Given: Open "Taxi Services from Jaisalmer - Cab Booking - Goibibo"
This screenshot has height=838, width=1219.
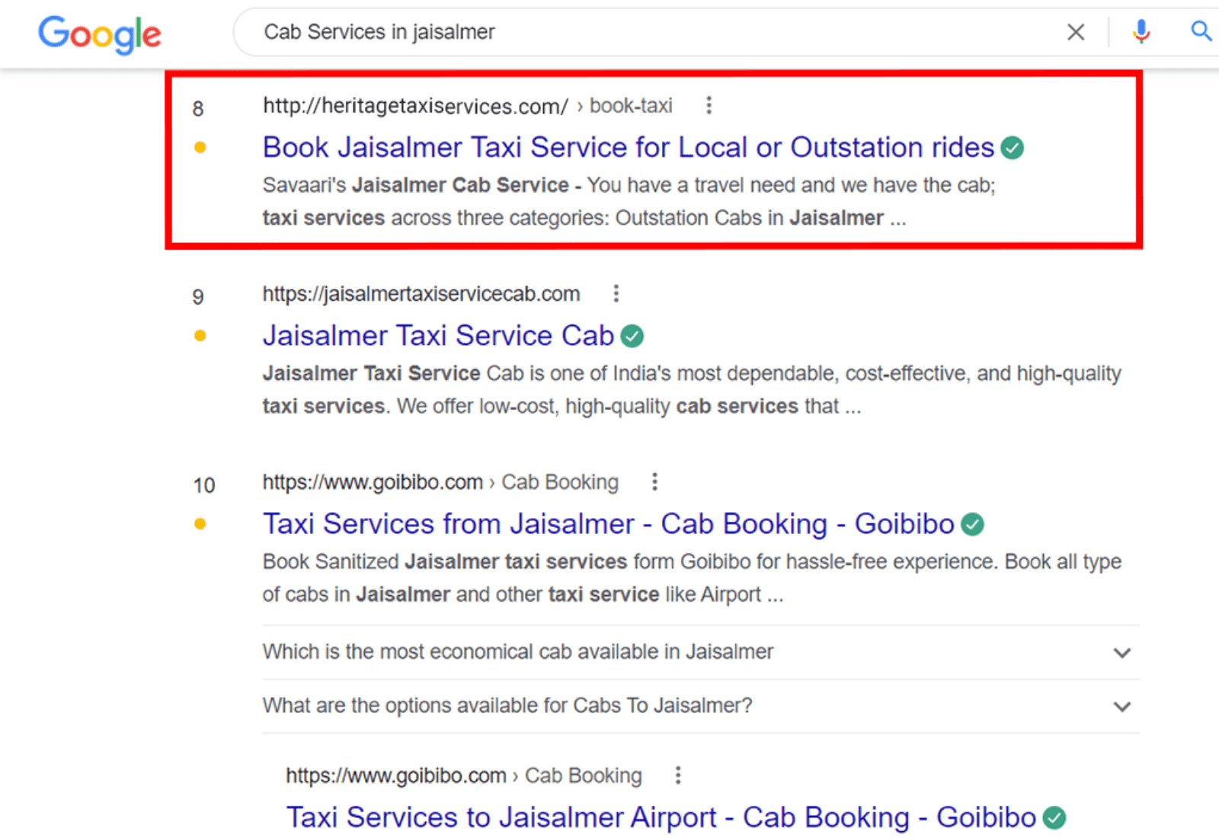Looking at the screenshot, I should [608, 523].
